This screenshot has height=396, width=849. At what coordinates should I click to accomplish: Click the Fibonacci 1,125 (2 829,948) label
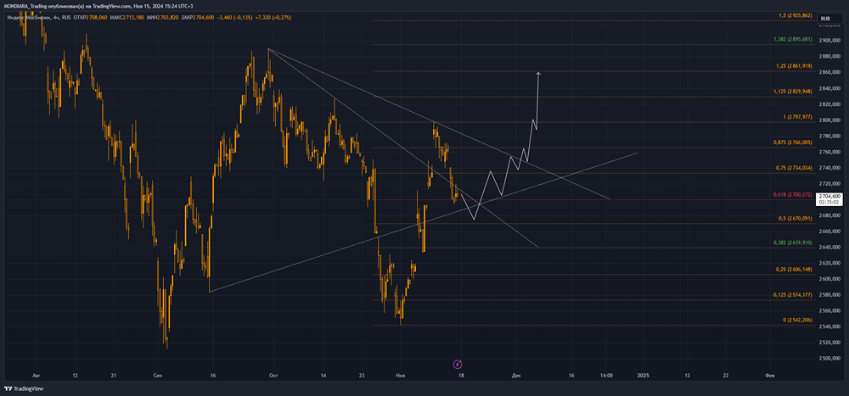pos(793,92)
